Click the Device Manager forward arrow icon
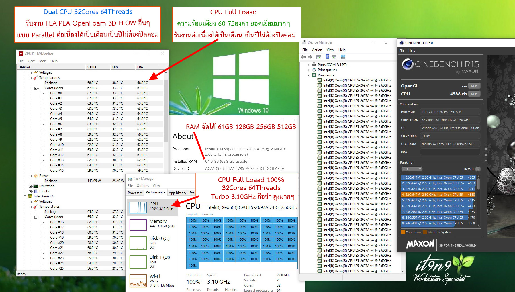Screen dimensions: 515x292 310,57
